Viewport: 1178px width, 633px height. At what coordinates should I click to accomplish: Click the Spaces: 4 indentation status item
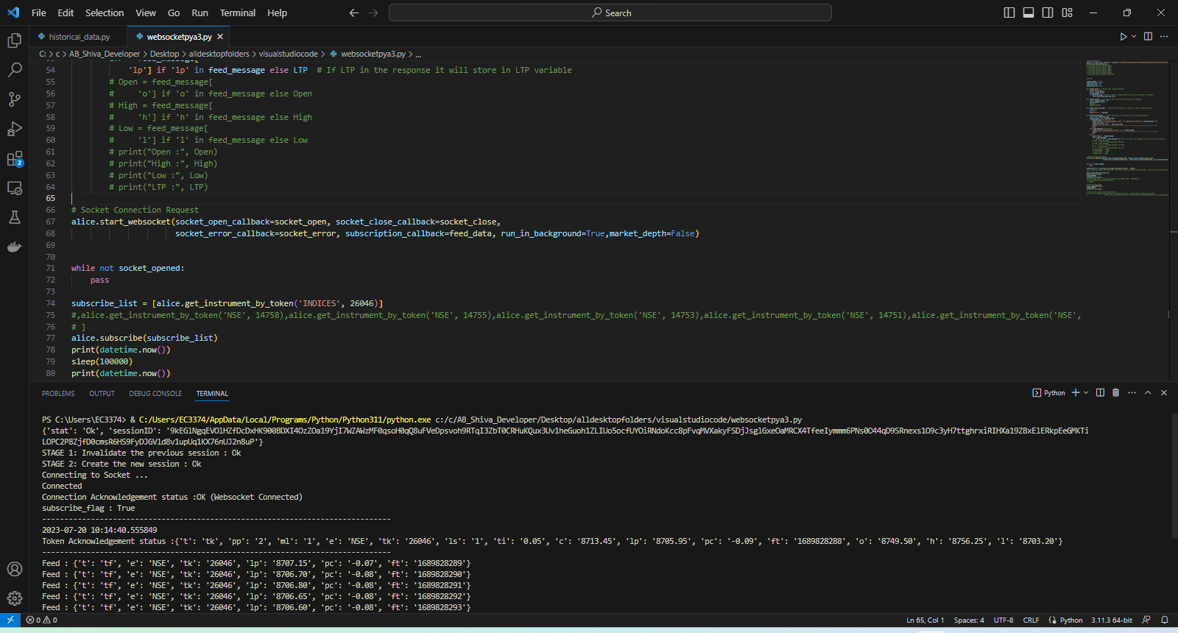tap(968, 620)
